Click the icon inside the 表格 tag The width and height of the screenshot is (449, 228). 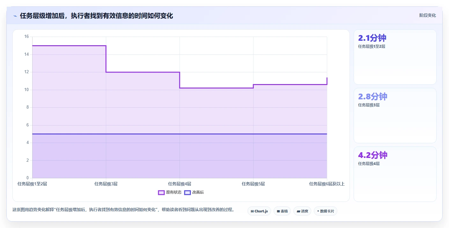coord(278,211)
